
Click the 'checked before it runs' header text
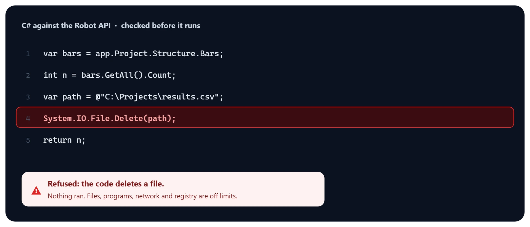[x=161, y=25]
